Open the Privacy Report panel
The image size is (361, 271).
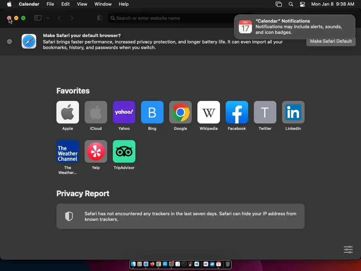[180, 216]
